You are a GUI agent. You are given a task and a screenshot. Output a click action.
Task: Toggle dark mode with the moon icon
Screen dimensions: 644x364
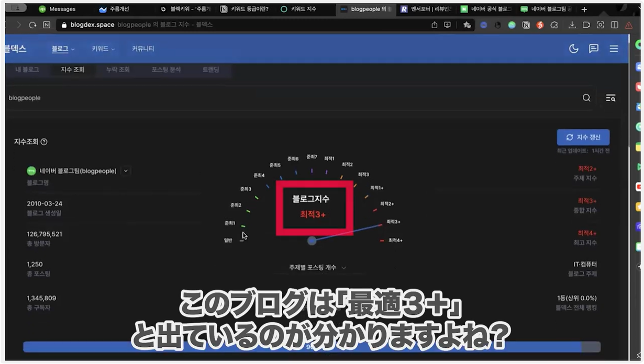click(574, 49)
